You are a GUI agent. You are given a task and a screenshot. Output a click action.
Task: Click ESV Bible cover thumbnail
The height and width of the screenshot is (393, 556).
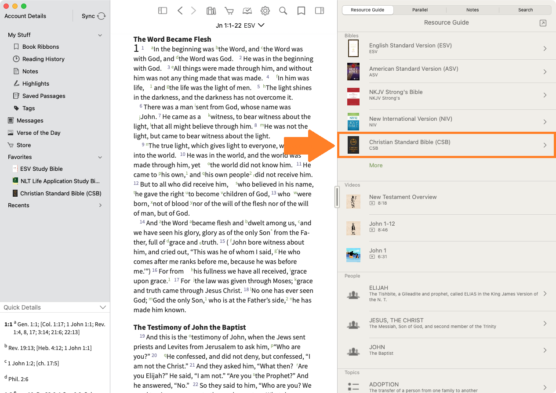[x=353, y=48]
